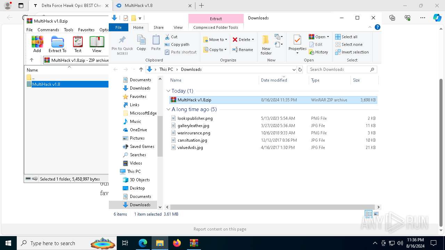
Task: Open the Move to dropdown
Action: click(x=215, y=40)
